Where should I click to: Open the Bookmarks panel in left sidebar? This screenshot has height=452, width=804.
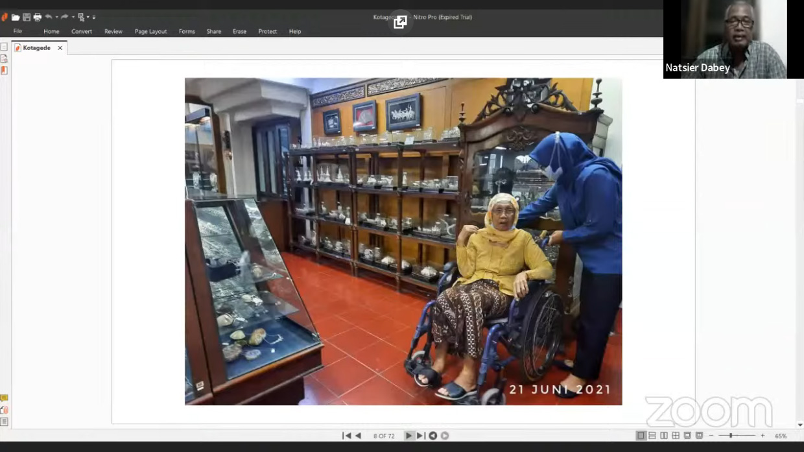5,70
